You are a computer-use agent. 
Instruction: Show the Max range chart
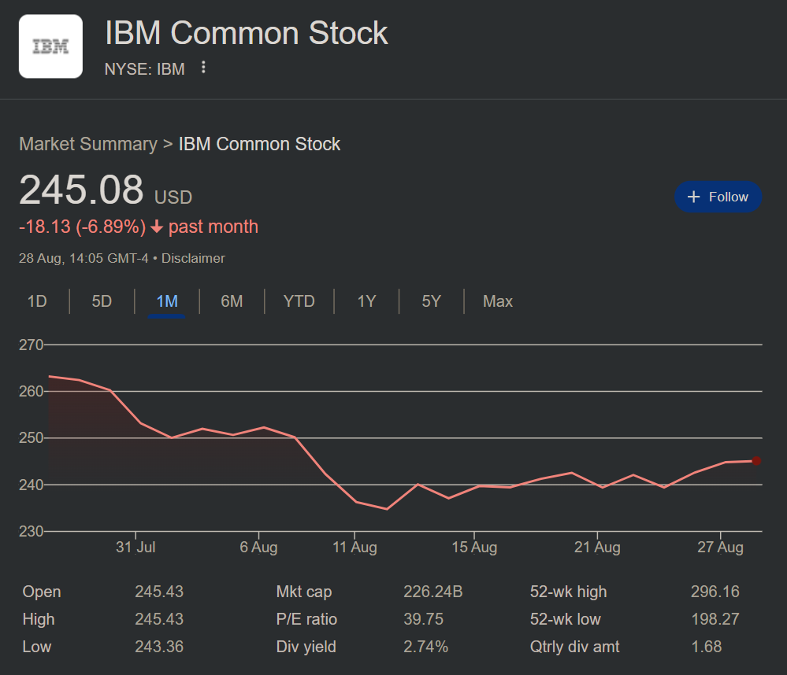coord(498,301)
